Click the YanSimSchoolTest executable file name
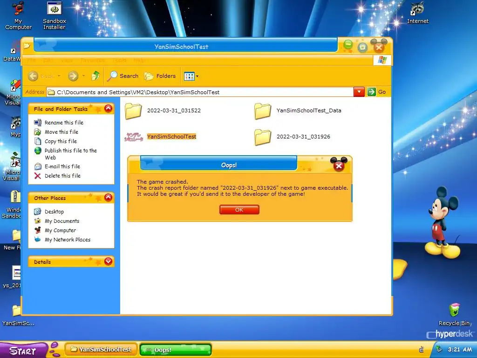Image resolution: width=477 pixels, height=358 pixels. coord(171,137)
